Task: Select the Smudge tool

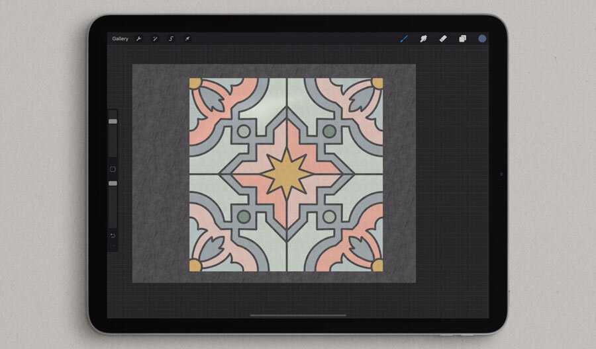Action: [x=422, y=39]
